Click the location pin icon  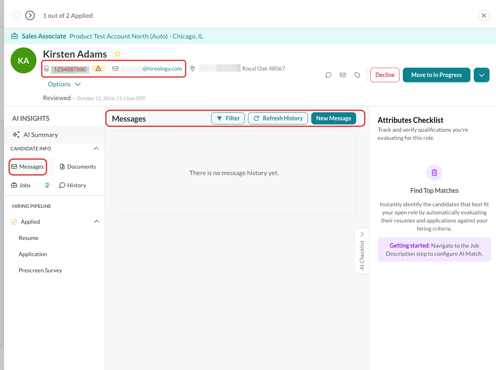point(192,68)
